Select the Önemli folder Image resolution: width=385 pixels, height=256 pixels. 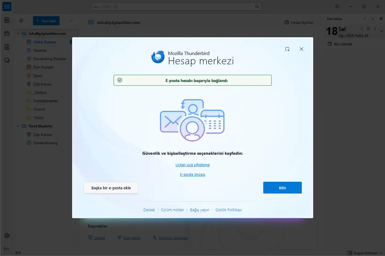[39, 109]
